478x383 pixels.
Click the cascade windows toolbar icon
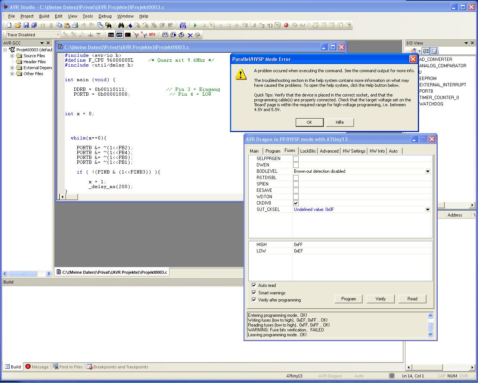click(100, 25)
